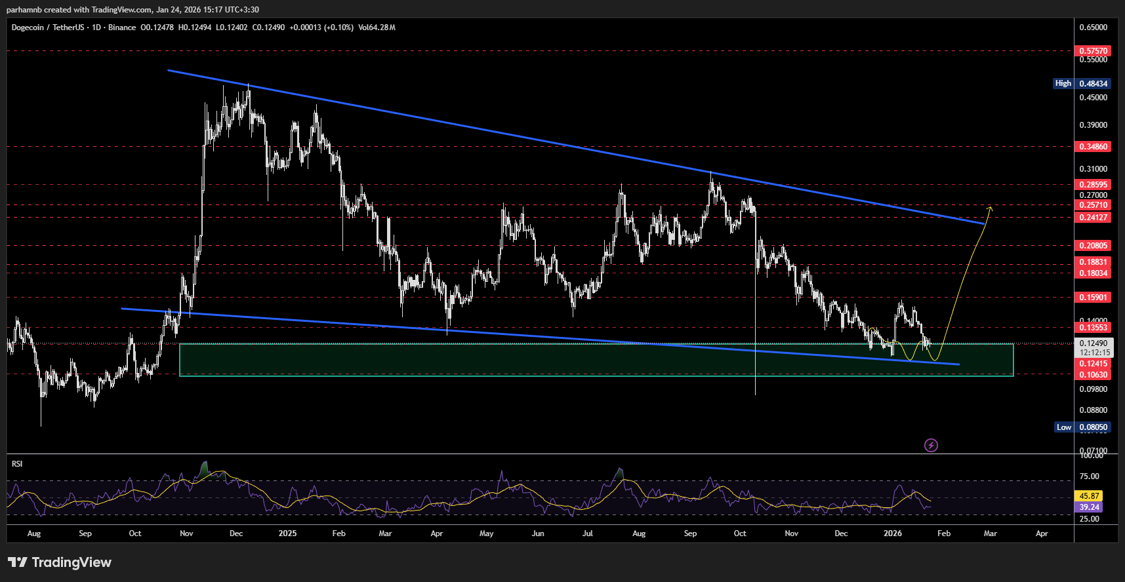The image size is (1125, 582).
Task: Click the purple RSI value tag 39.24
Action: 1089,507
